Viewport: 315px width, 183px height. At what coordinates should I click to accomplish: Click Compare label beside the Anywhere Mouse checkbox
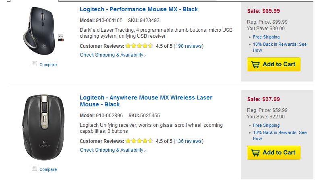pyautogui.click(x=48, y=169)
